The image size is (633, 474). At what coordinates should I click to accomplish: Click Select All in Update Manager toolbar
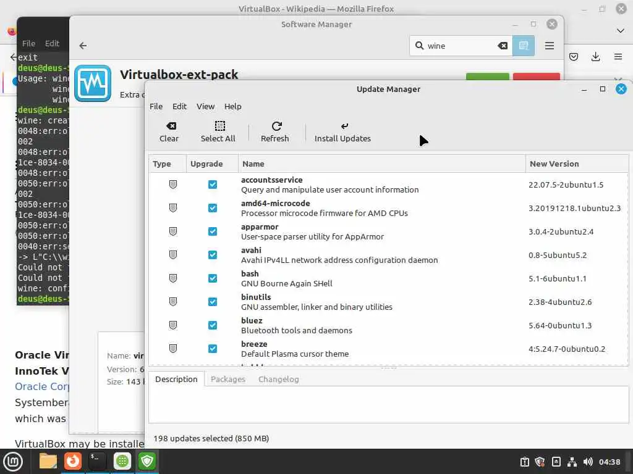tap(218, 132)
